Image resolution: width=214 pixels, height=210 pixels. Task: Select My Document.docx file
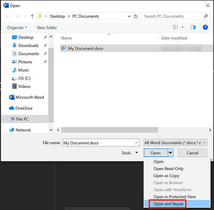85,48
